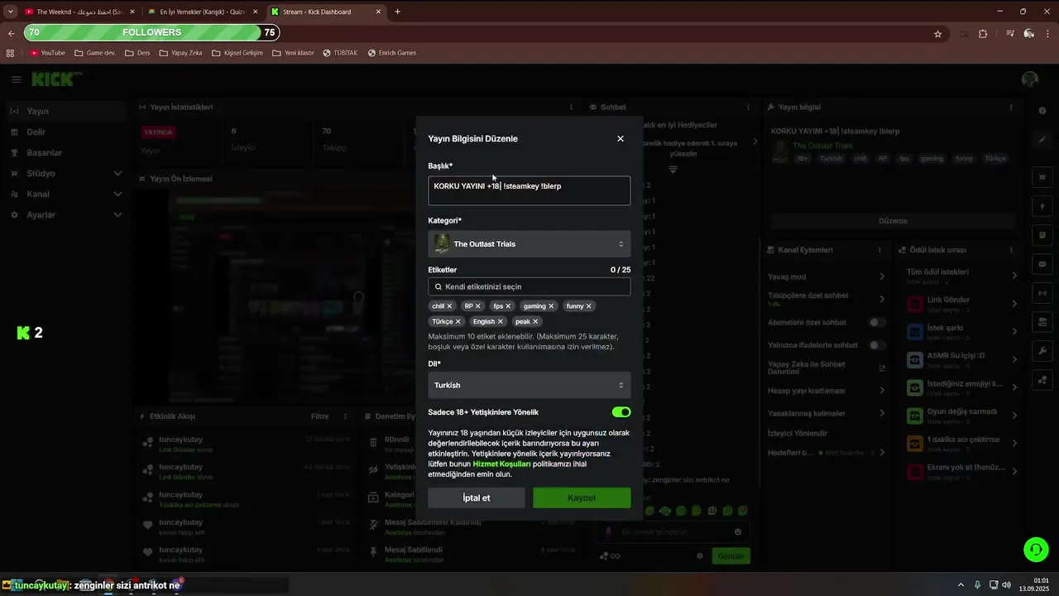Open the Yayın İstatistikleri panel options menu
Viewport: 1059px width, 596px height.
(571, 108)
